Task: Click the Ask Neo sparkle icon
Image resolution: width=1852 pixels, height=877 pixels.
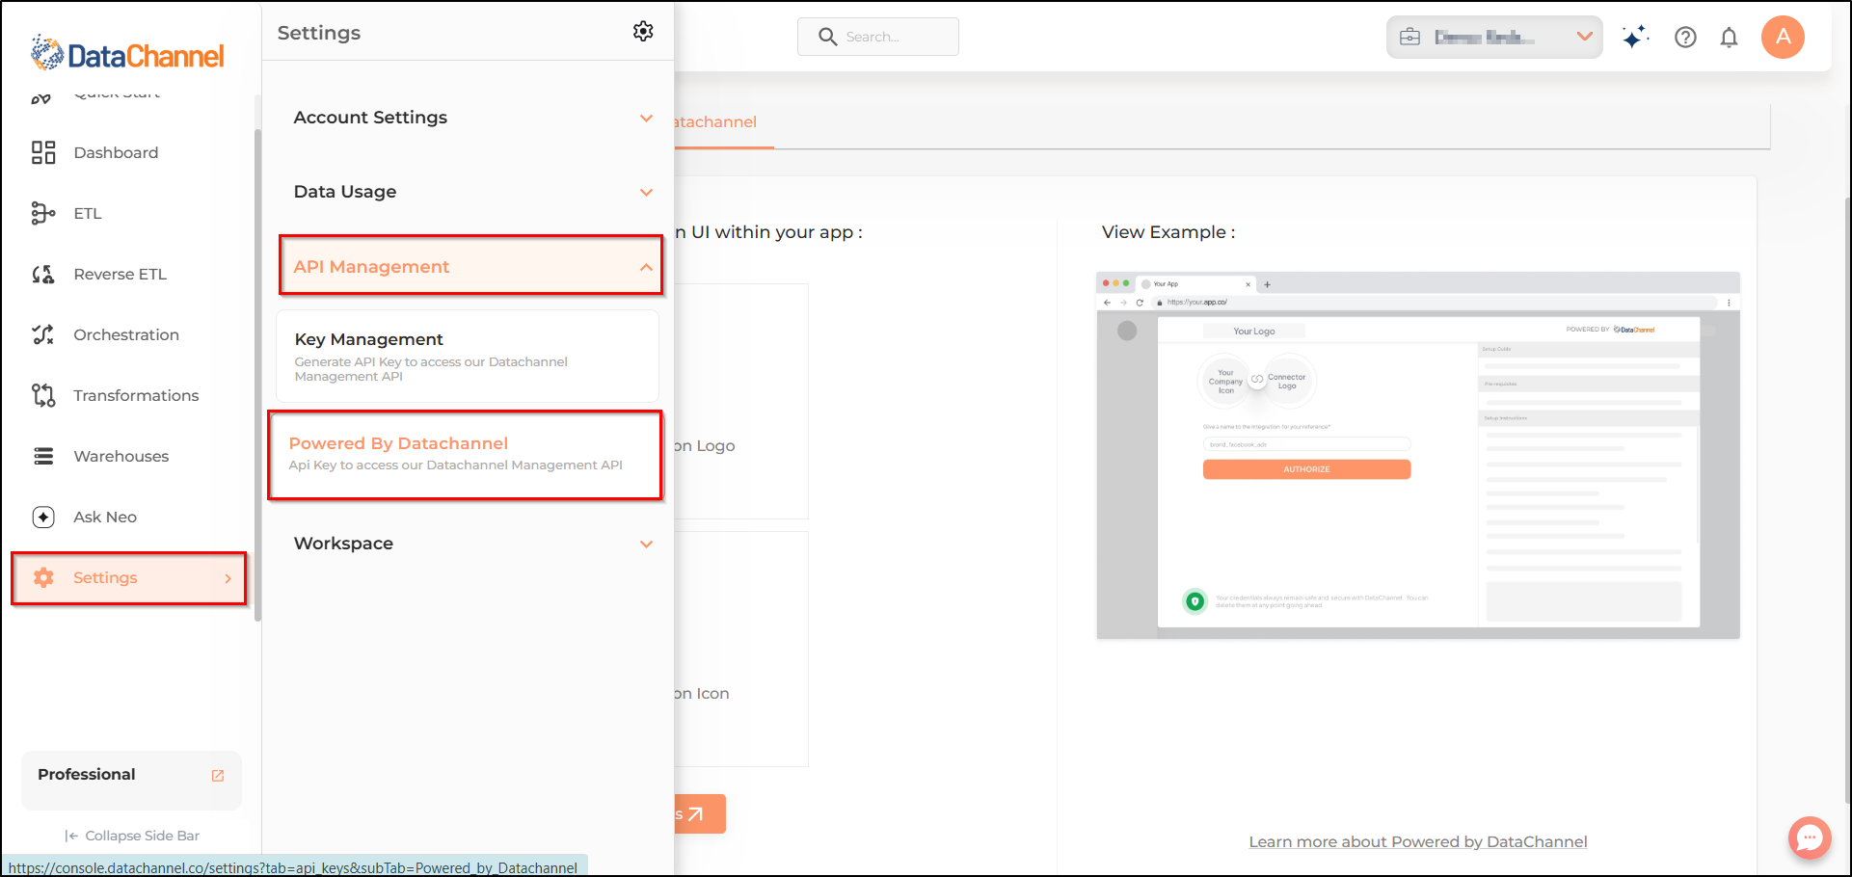Action: coord(43,517)
